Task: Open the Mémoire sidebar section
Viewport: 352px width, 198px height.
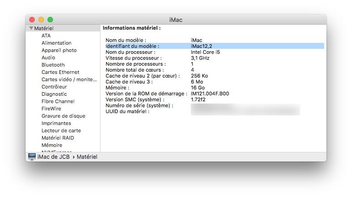Action: [52, 145]
